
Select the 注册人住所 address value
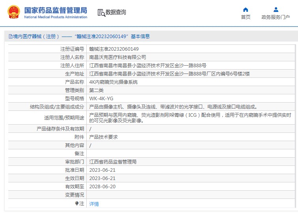coord(148,66)
